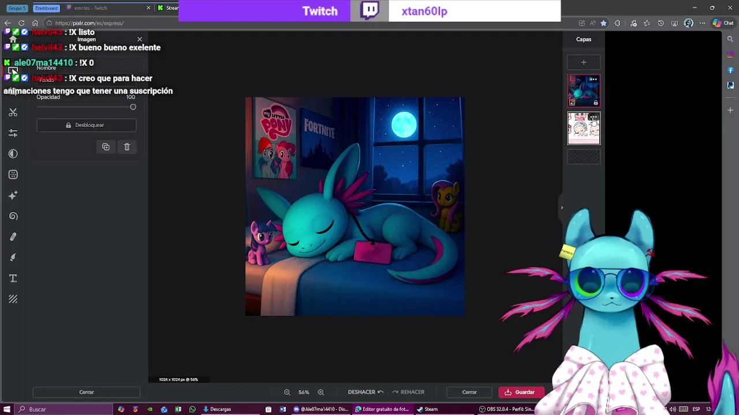Click Cerrar button next to Guardar
The width and height of the screenshot is (739, 415).
469,392
